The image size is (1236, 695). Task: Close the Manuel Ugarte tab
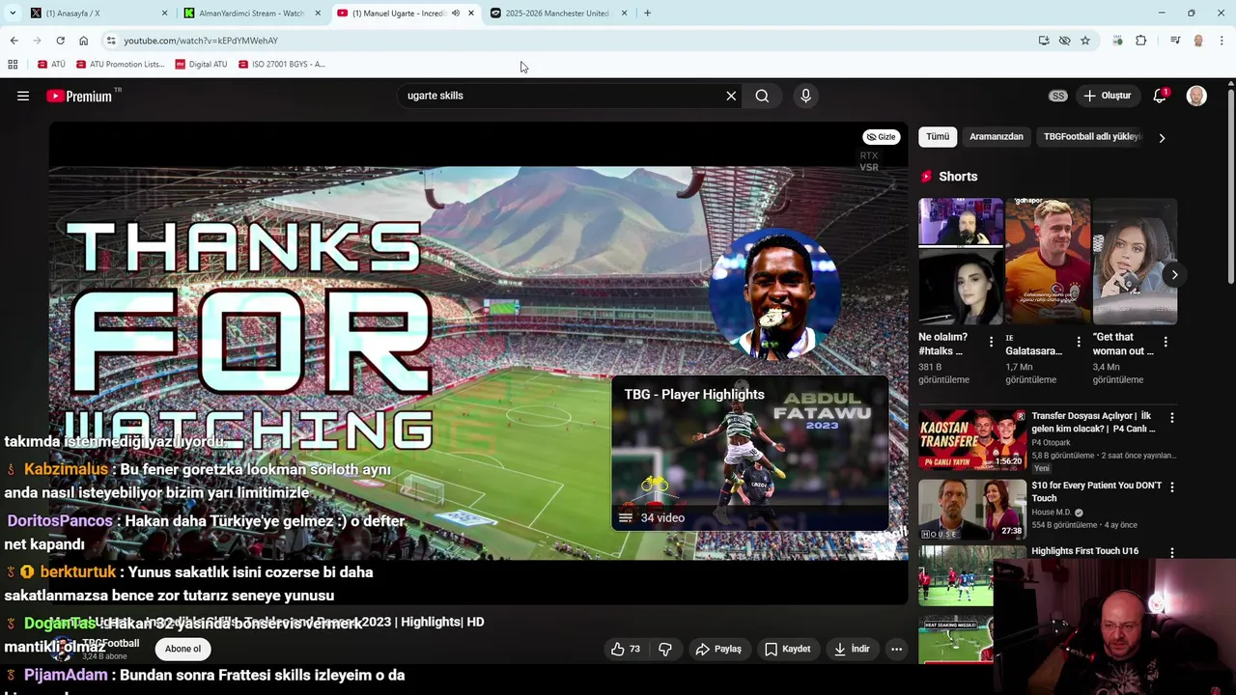471,14
